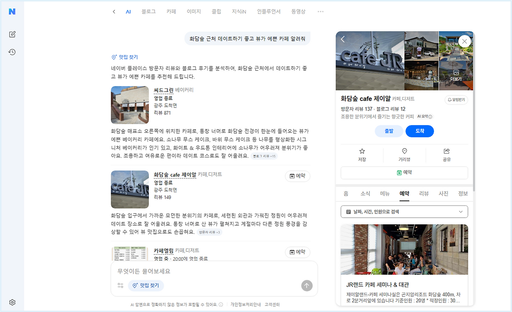Click the 맛집 찾기 heading above the answer
512x312 pixels.
(x=124, y=57)
